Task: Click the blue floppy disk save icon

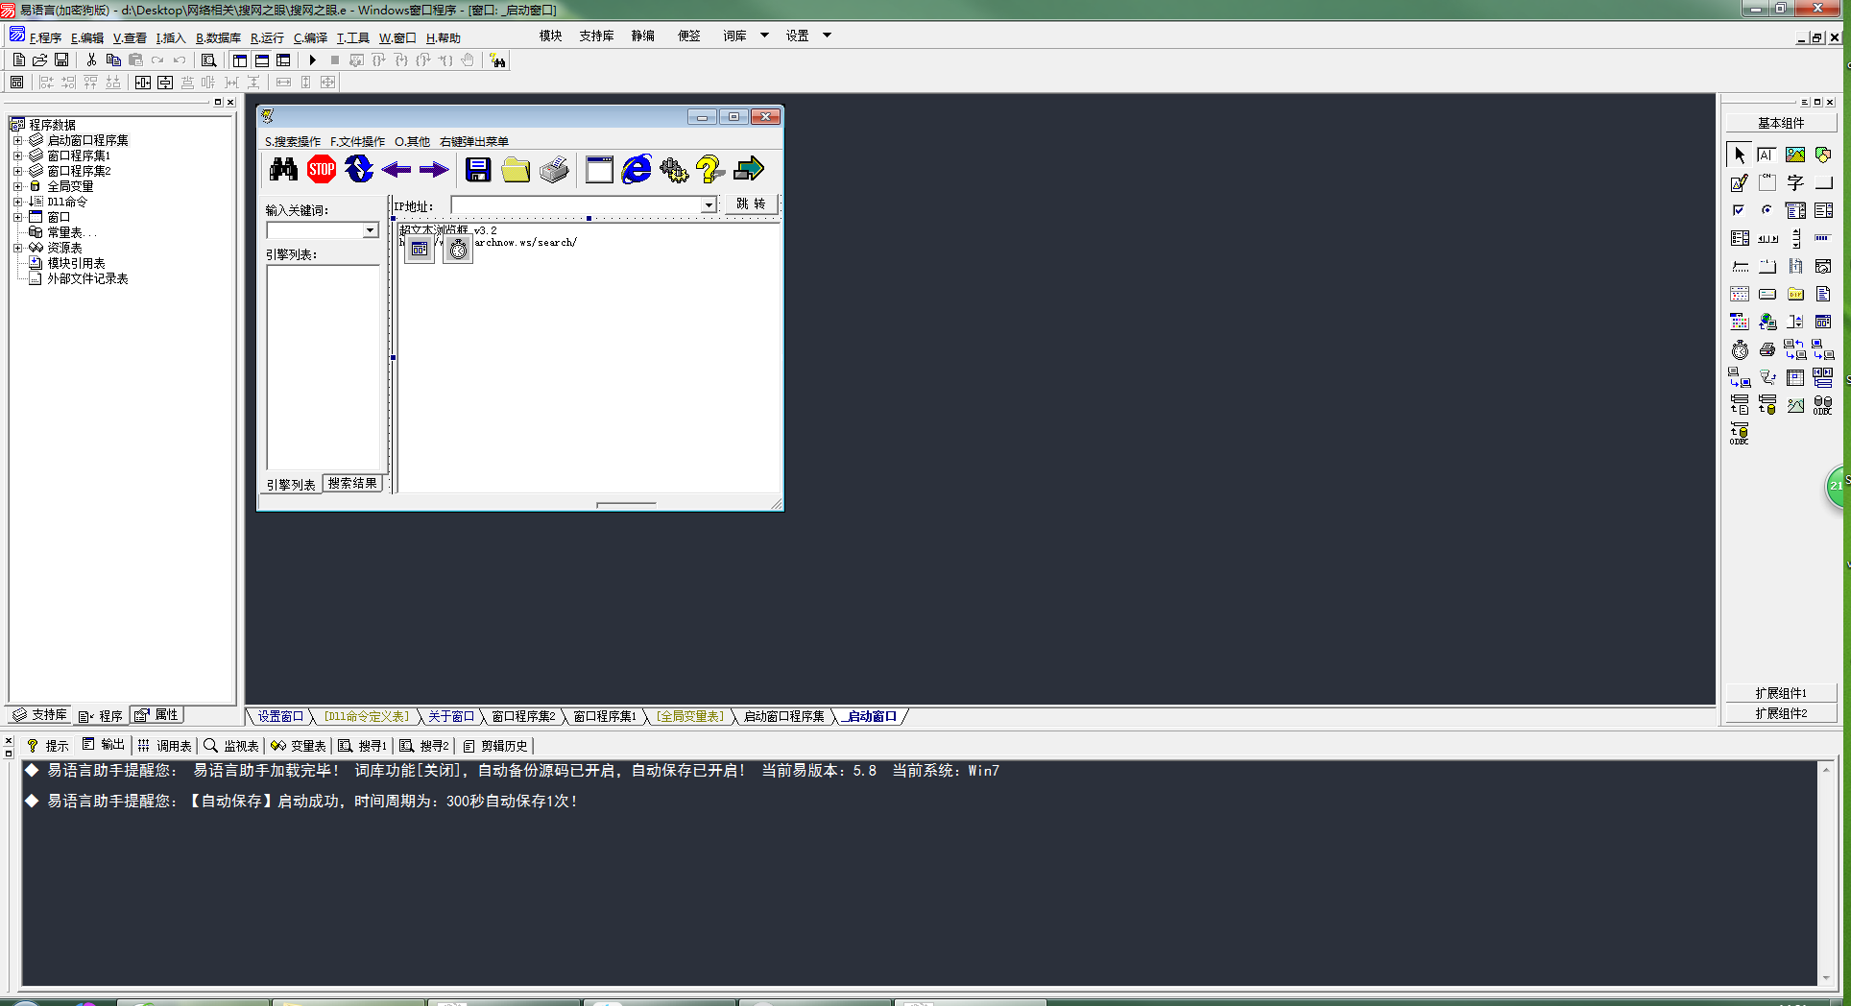Action: click(478, 170)
